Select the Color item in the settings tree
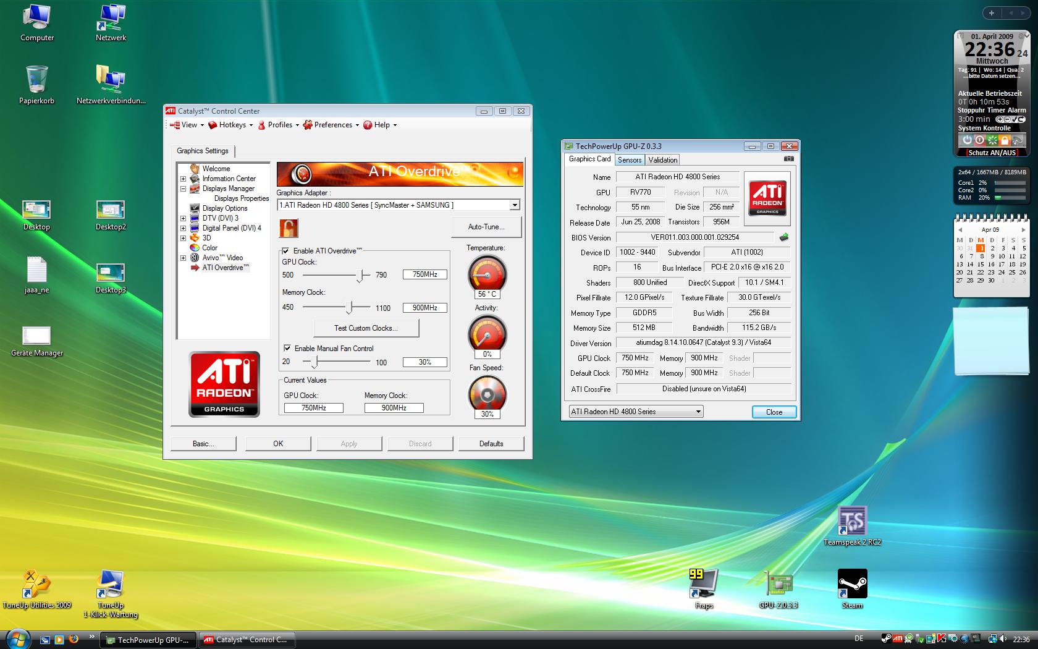1038x649 pixels. click(210, 248)
